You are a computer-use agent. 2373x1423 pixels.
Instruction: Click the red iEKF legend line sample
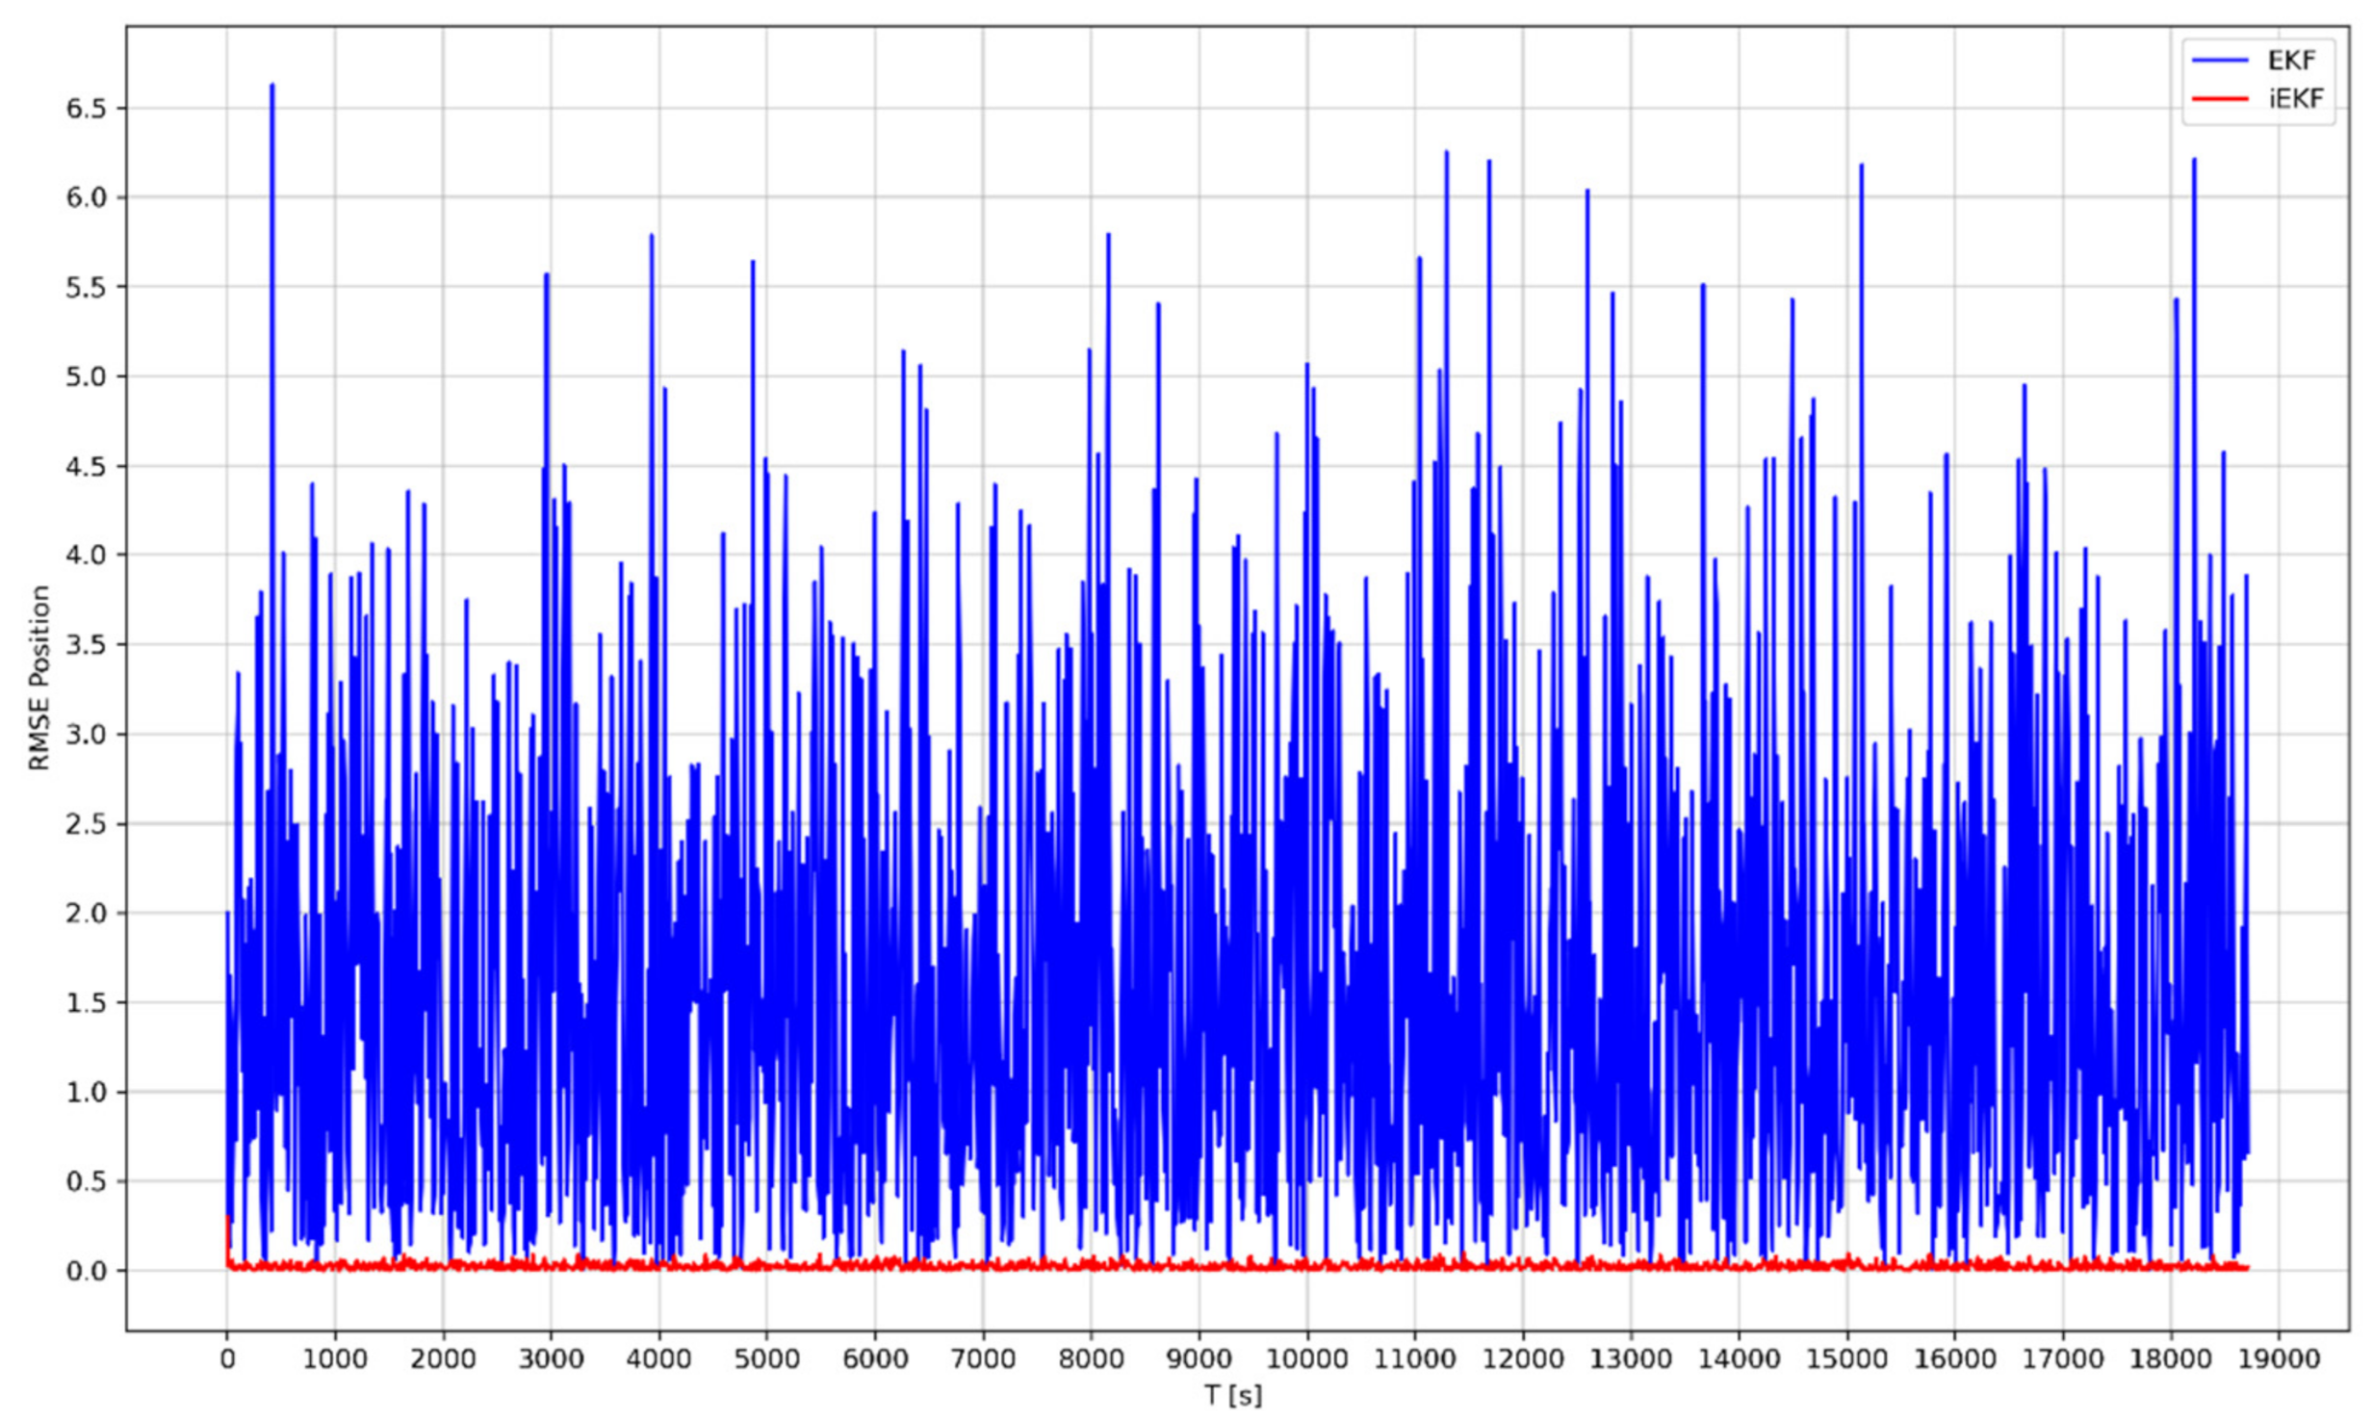coord(2219,98)
